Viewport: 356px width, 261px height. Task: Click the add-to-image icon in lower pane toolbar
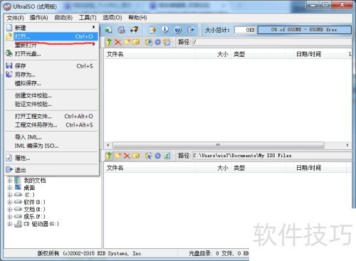pos(149,156)
